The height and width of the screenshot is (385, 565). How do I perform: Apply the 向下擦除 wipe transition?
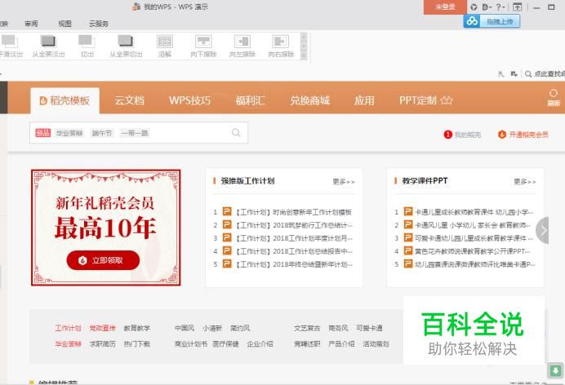[x=203, y=46]
